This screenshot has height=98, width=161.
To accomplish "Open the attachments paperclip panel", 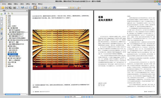I will (2, 33).
